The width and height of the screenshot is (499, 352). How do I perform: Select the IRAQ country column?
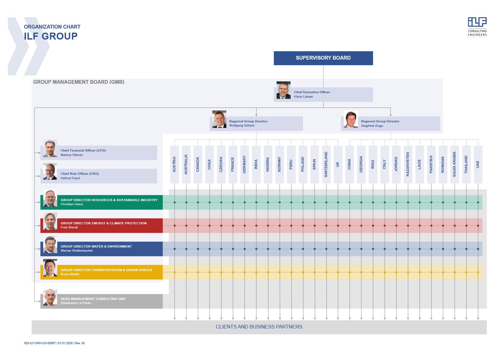click(x=373, y=164)
